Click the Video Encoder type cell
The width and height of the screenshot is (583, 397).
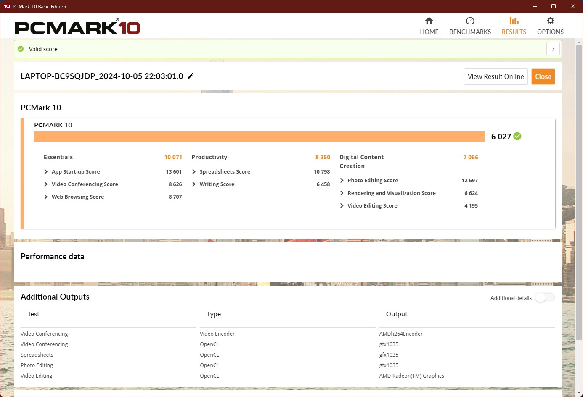coord(217,334)
